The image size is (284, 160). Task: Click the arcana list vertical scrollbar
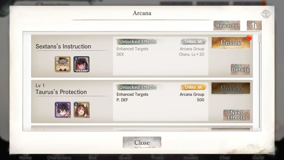tap(259, 81)
